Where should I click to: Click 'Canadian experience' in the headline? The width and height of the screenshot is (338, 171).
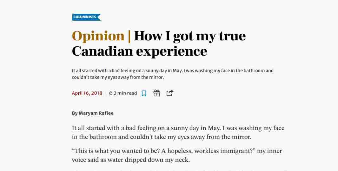[139, 51]
